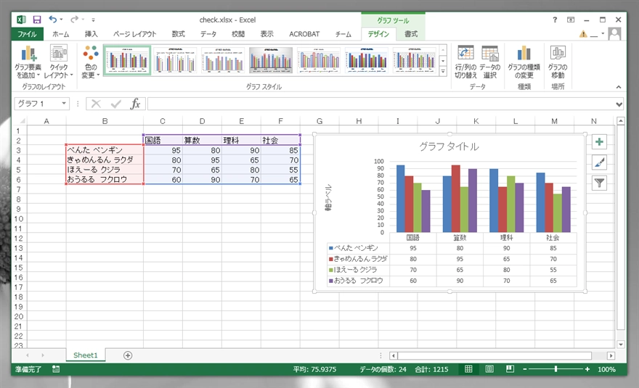Click the formula bar input area

[381, 104]
